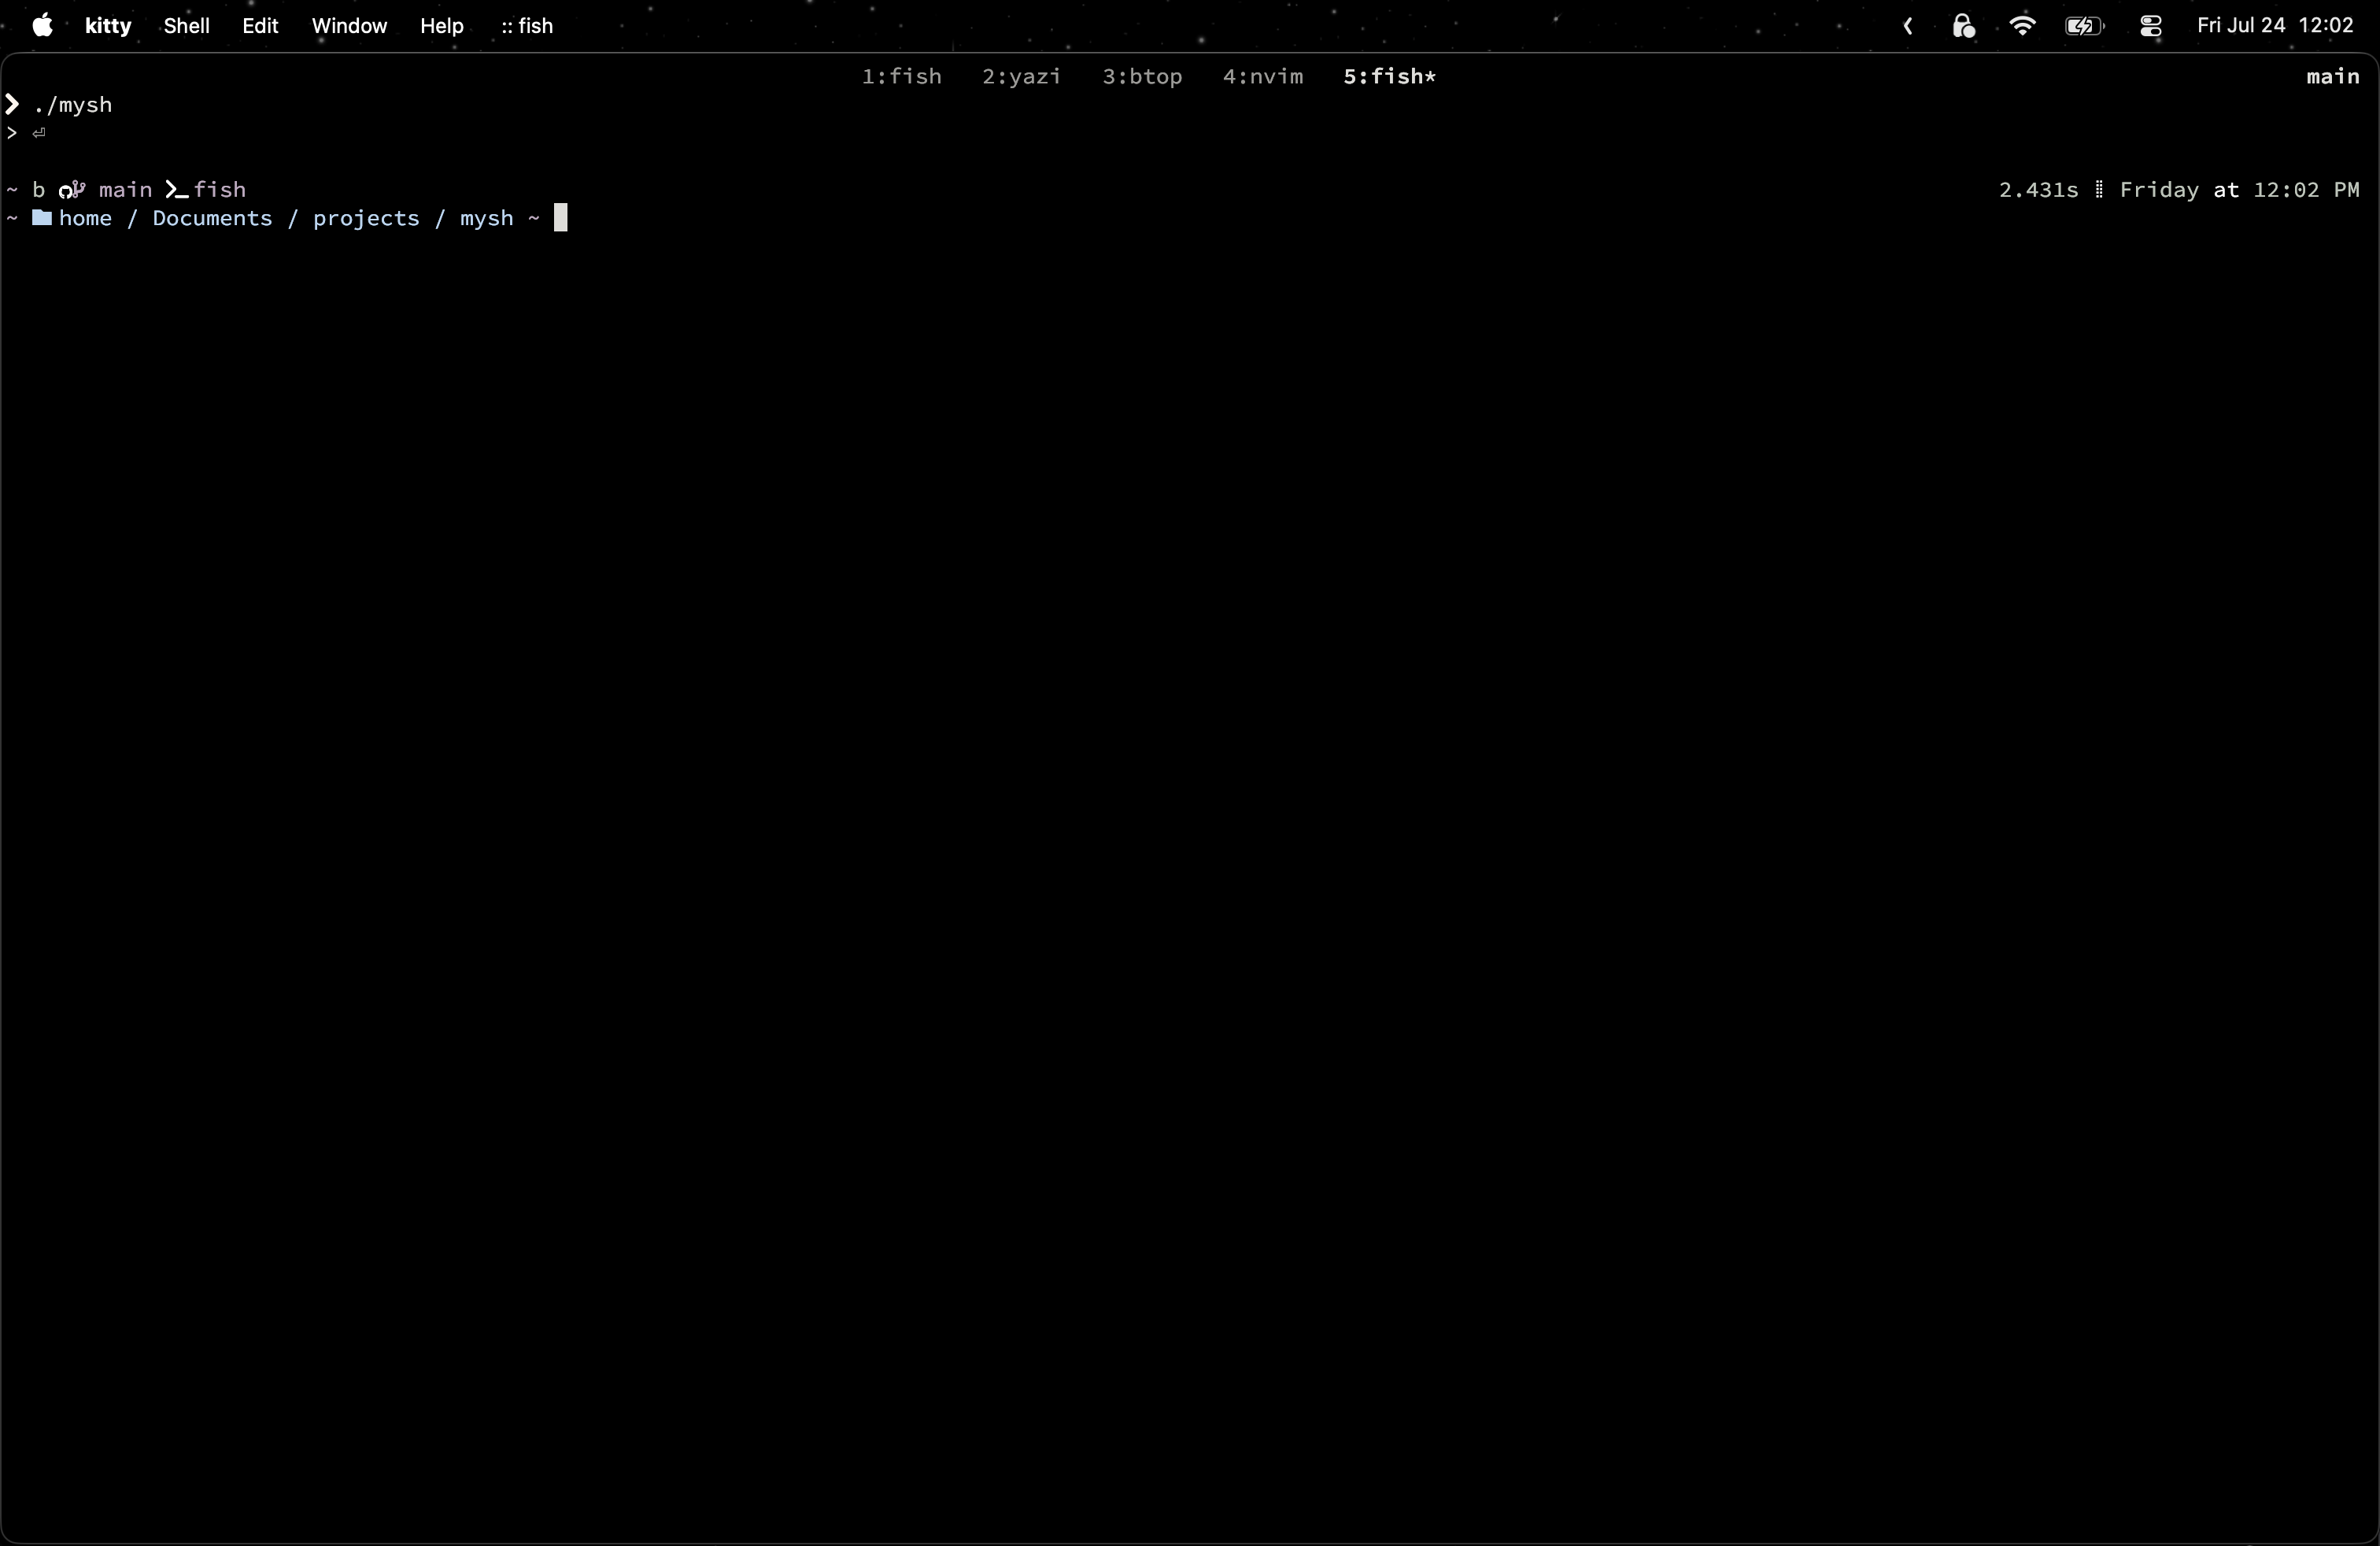The image size is (2380, 1546).
Task: Switch to tab 3:btop
Action: (x=1142, y=77)
